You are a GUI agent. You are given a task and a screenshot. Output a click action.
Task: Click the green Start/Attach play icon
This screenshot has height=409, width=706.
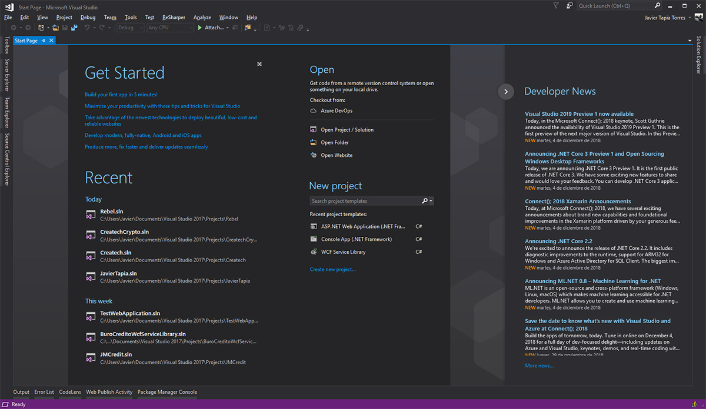click(x=200, y=28)
